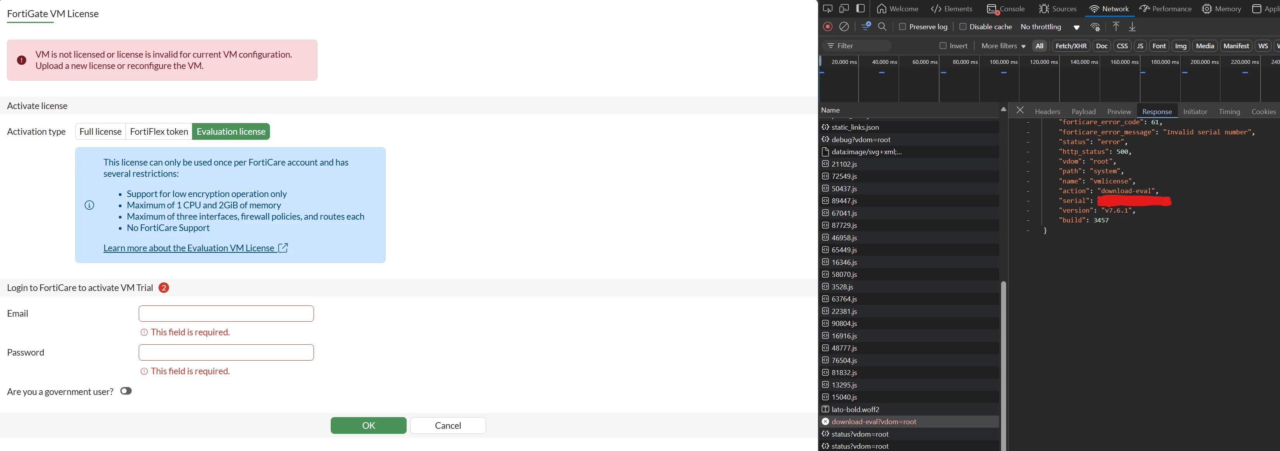
Task: Open network search magnifier
Action: pyautogui.click(x=883, y=26)
